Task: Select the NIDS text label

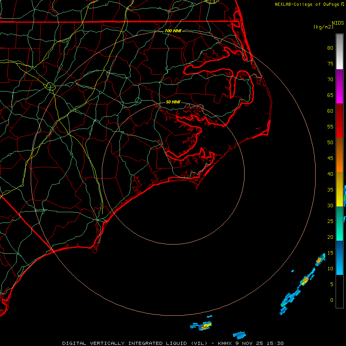Action: (338, 23)
